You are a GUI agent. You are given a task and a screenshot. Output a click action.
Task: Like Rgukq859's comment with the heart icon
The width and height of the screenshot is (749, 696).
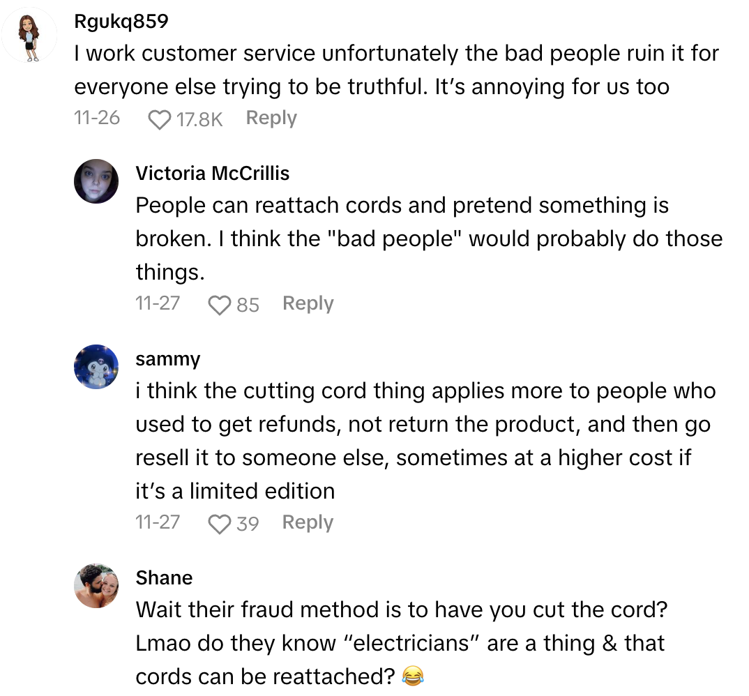click(x=160, y=120)
